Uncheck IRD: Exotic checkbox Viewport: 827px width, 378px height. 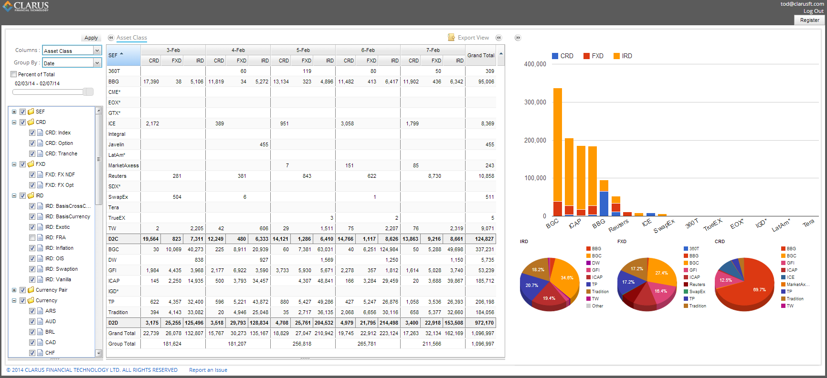click(32, 227)
